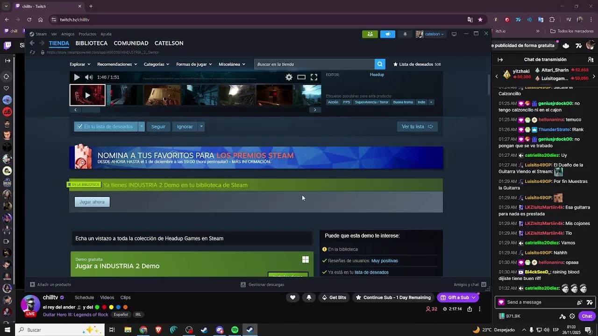Click Twitch follow heart button
Screen dimensions: 598x336
pyautogui.click(x=292, y=297)
